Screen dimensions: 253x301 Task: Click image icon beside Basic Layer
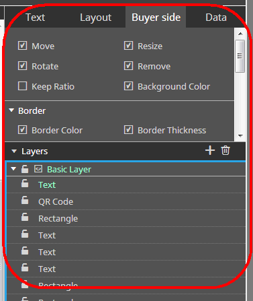(x=38, y=169)
